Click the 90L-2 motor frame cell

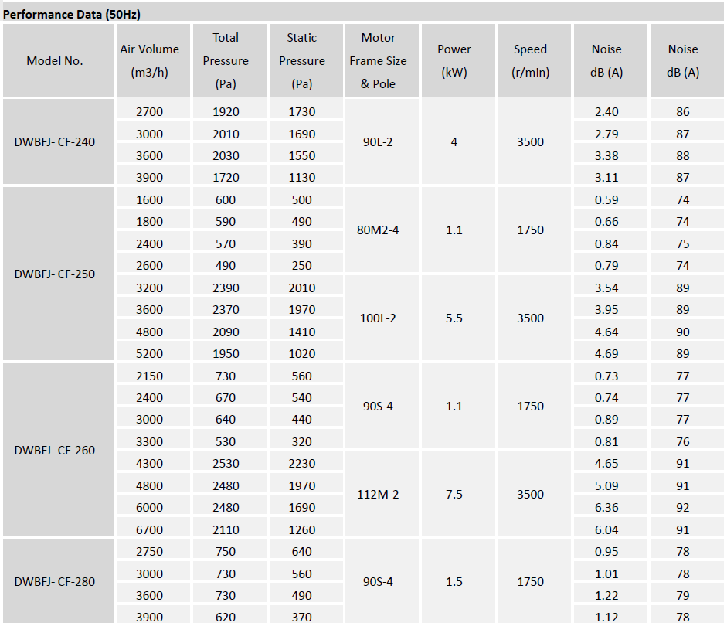[378, 142]
